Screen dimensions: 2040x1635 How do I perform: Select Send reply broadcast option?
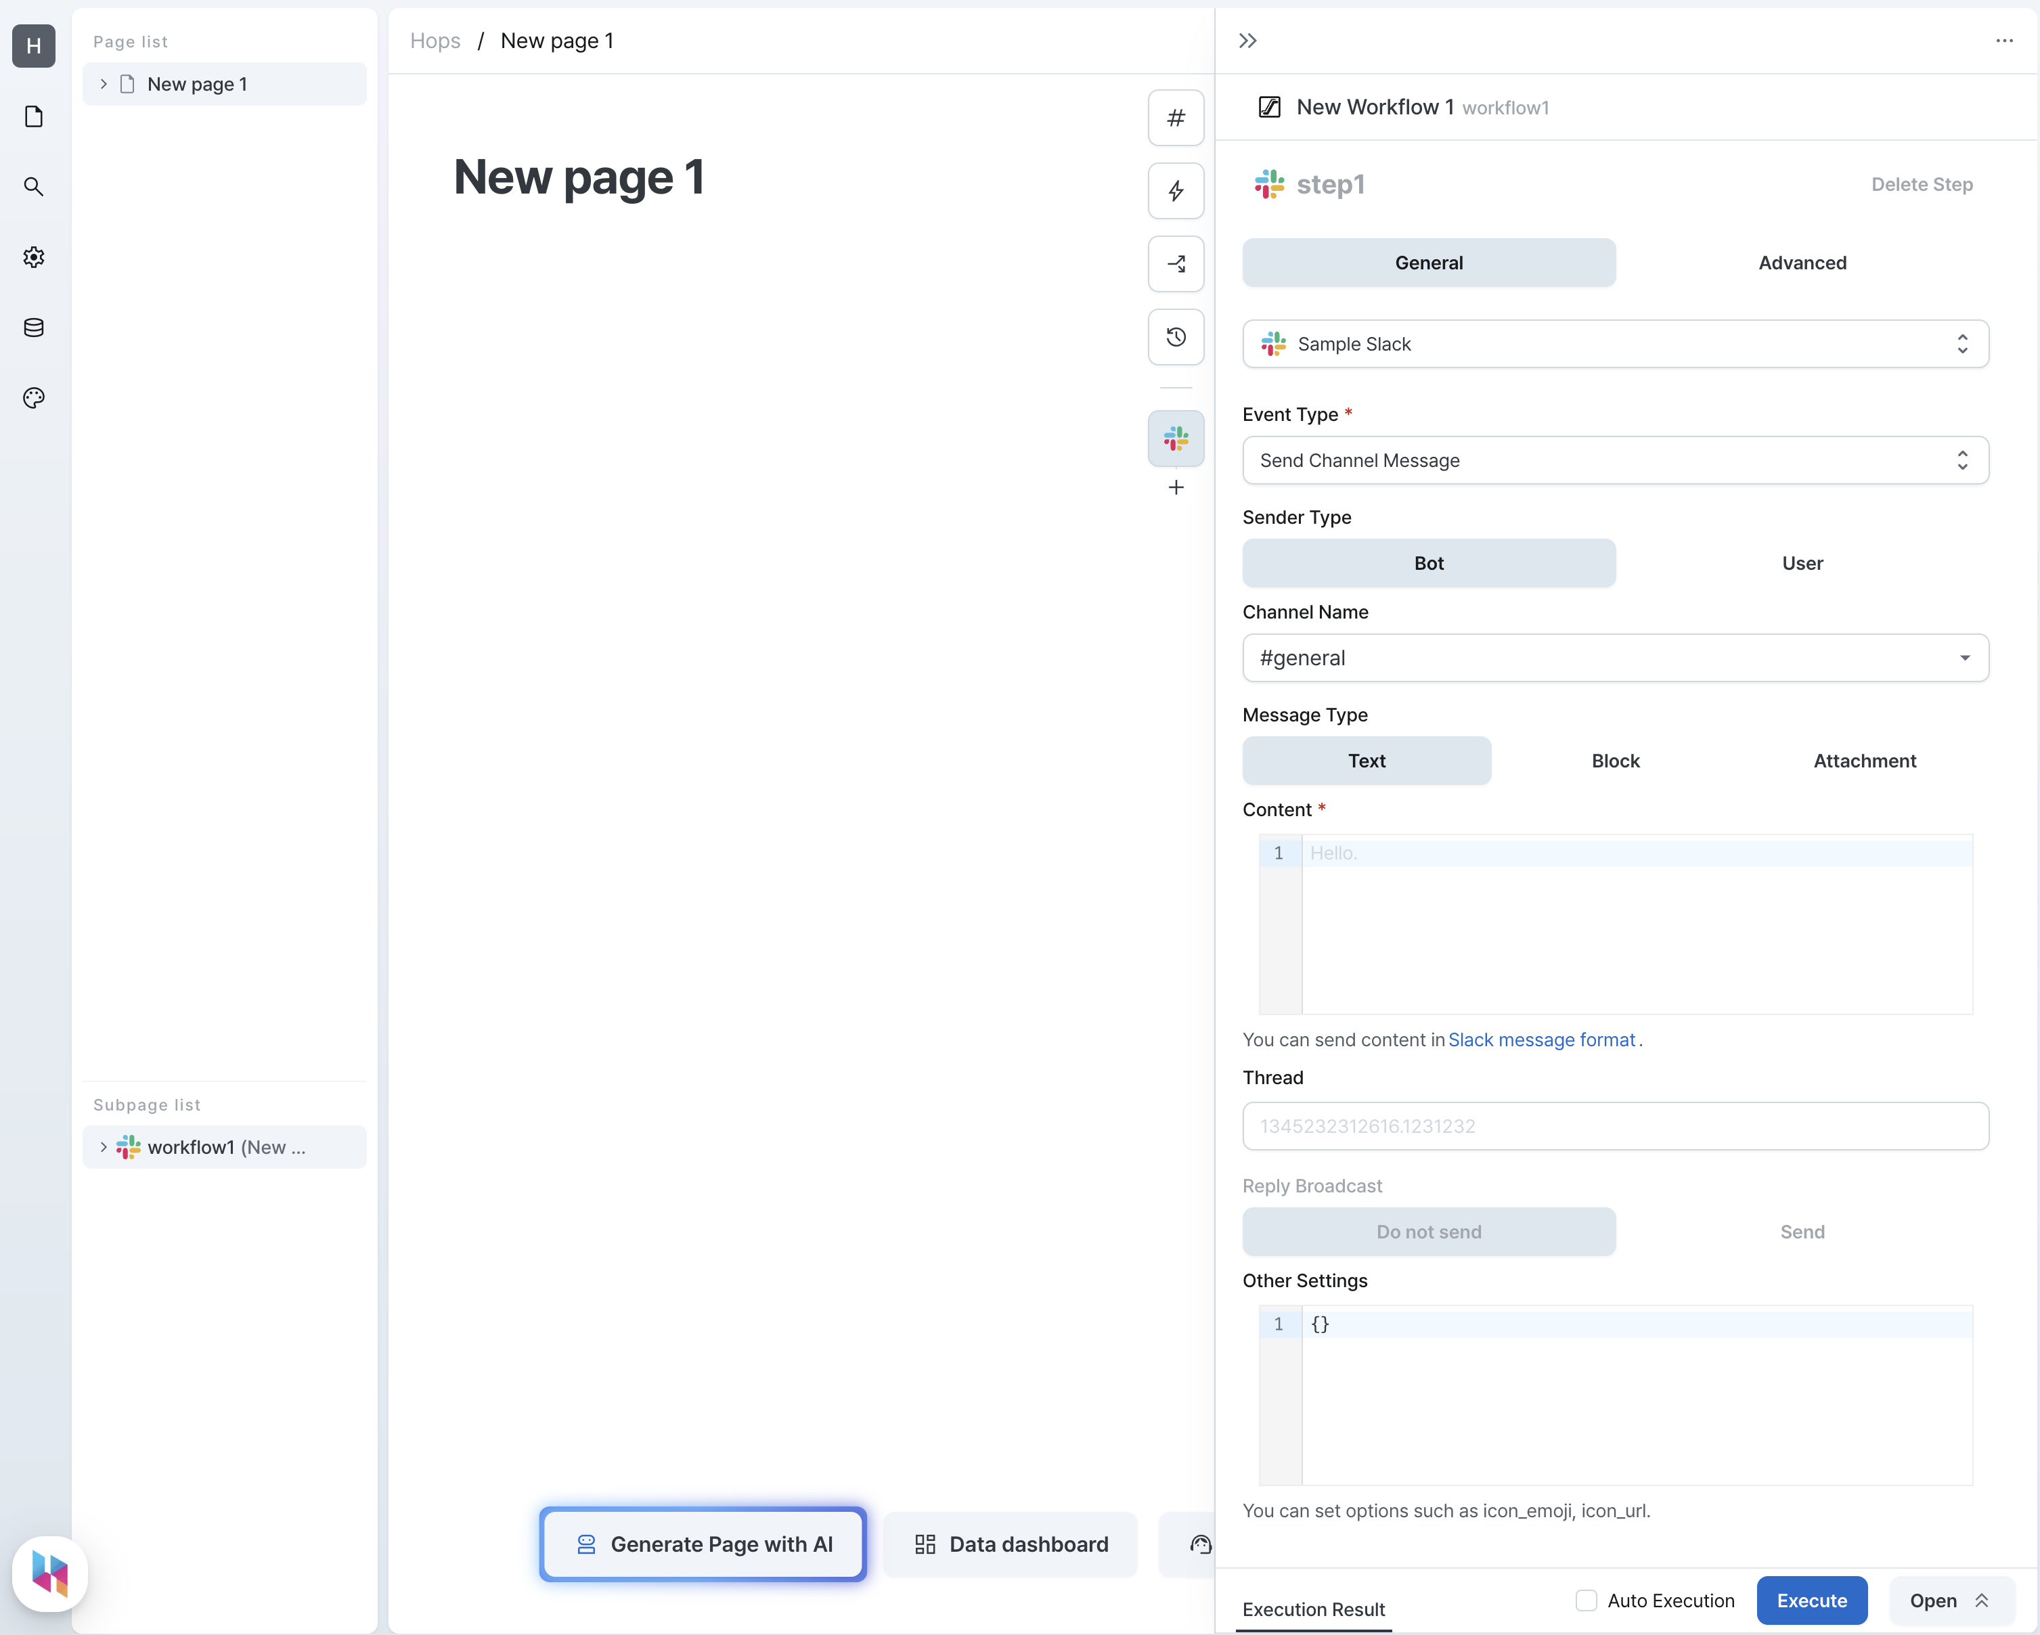pos(1802,1231)
